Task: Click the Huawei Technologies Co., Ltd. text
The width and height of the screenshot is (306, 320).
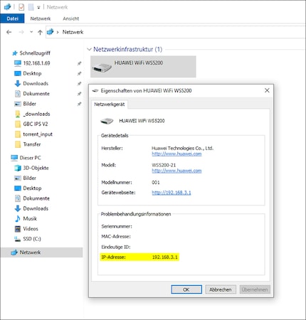Action: coord(183,149)
